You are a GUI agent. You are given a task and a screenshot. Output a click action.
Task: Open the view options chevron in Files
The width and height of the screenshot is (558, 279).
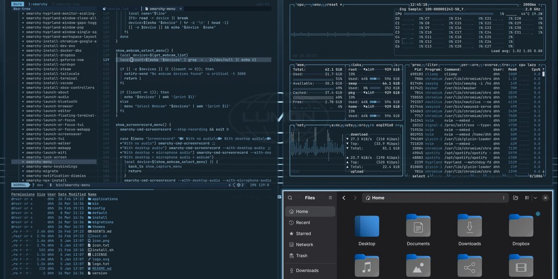click(535, 198)
